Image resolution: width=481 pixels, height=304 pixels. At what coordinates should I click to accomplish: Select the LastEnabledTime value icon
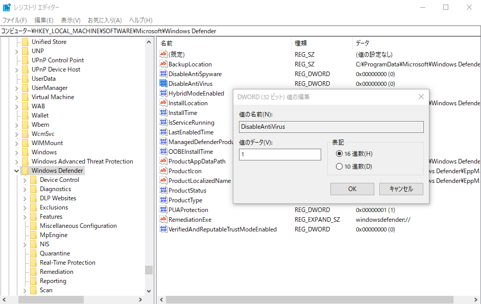click(x=163, y=132)
